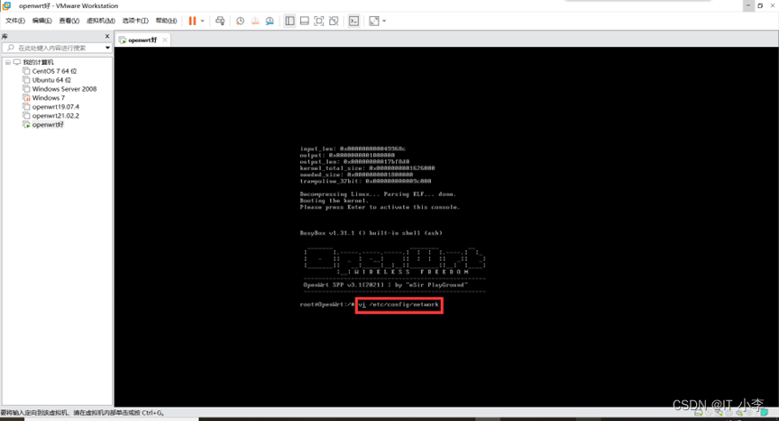Collapse the 我的计算机 tree node

coord(8,62)
